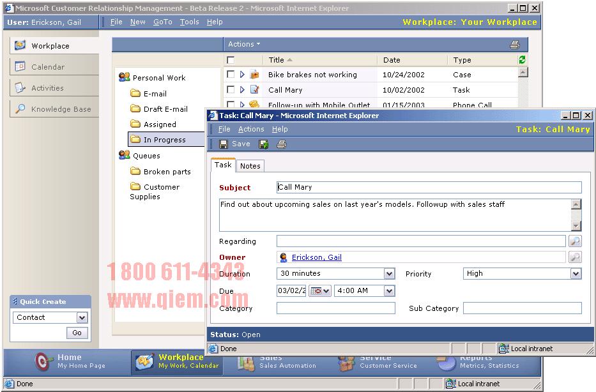Open the Activities sidebar section
The width and height of the screenshot is (596, 392).
(54, 87)
